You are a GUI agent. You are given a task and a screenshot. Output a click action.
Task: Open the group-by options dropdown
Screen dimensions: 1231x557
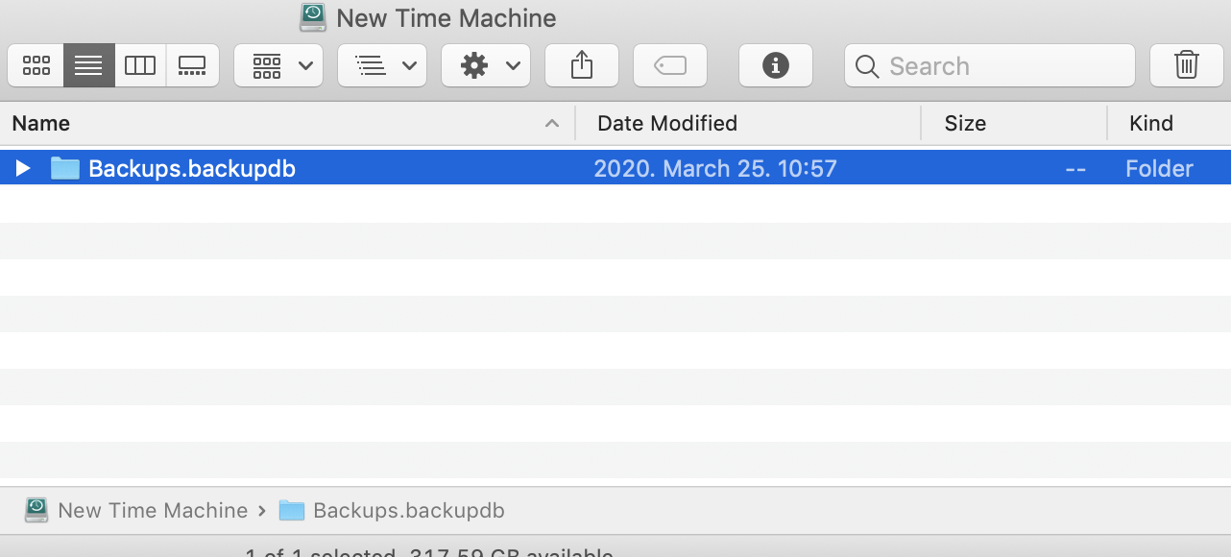pos(278,65)
